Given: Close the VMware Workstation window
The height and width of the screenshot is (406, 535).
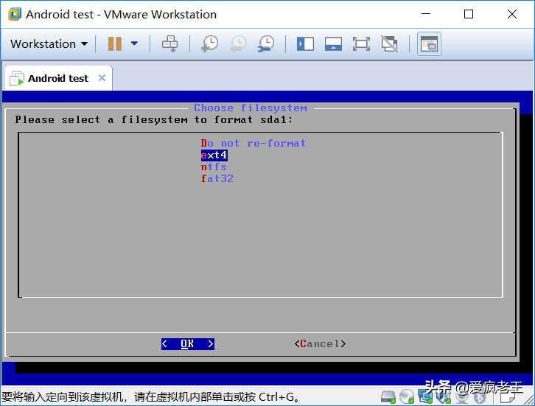Looking at the screenshot, I should pyautogui.click(x=512, y=14).
